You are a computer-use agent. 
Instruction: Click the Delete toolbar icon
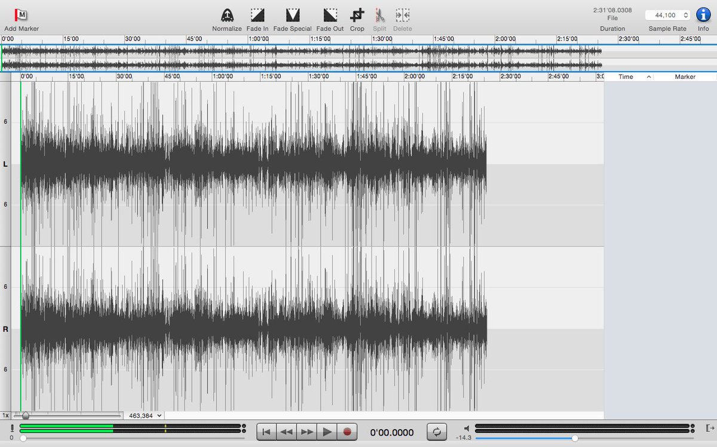[x=402, y=14]
